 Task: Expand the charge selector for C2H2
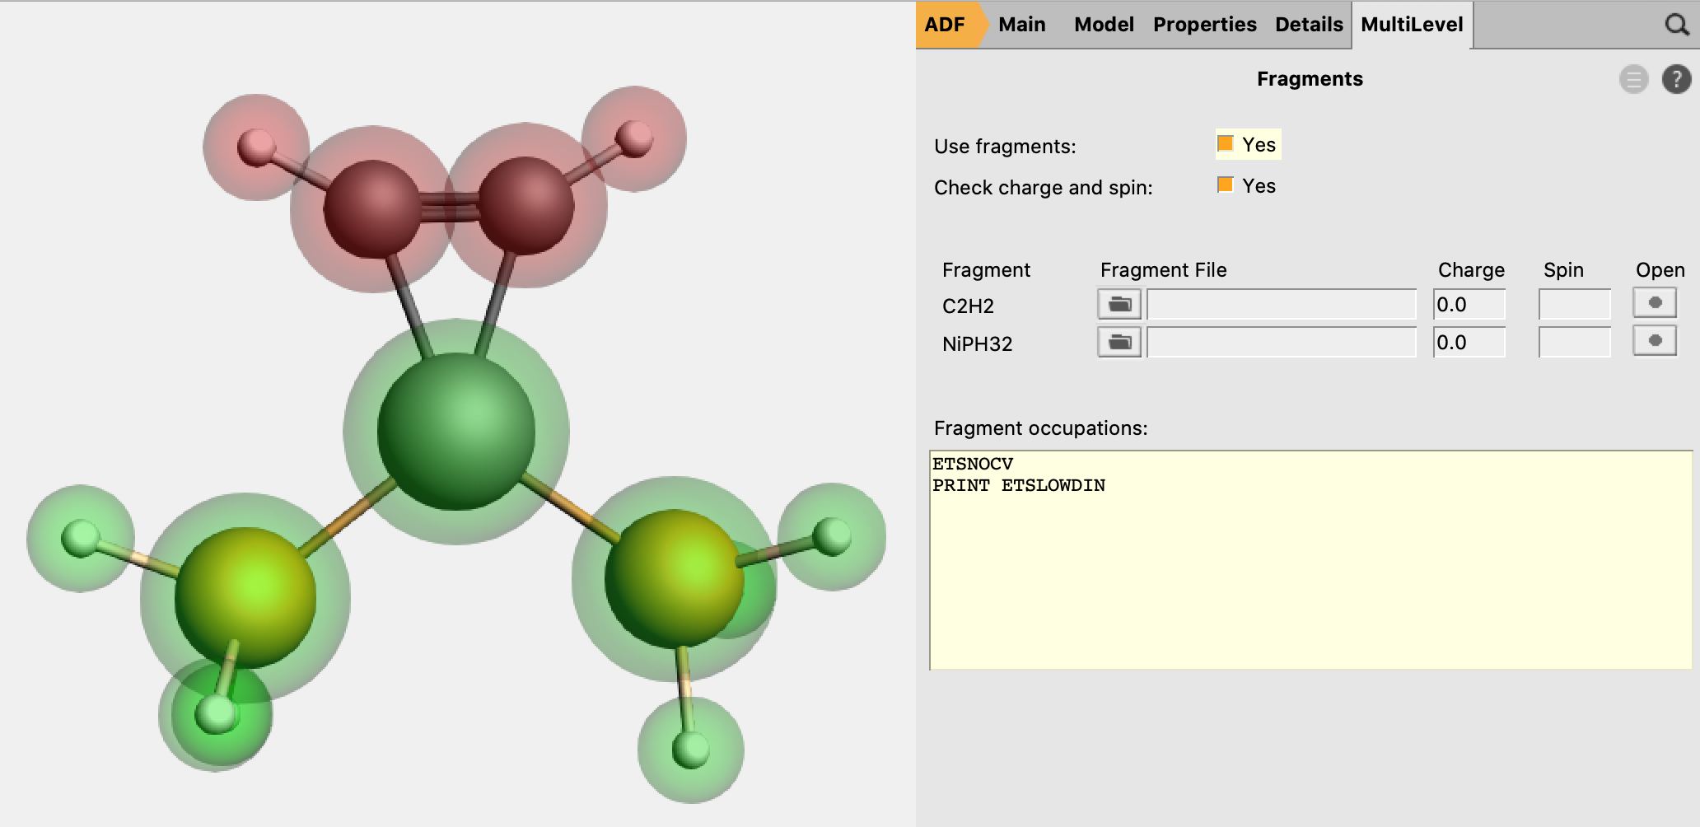pos(1470,303)
